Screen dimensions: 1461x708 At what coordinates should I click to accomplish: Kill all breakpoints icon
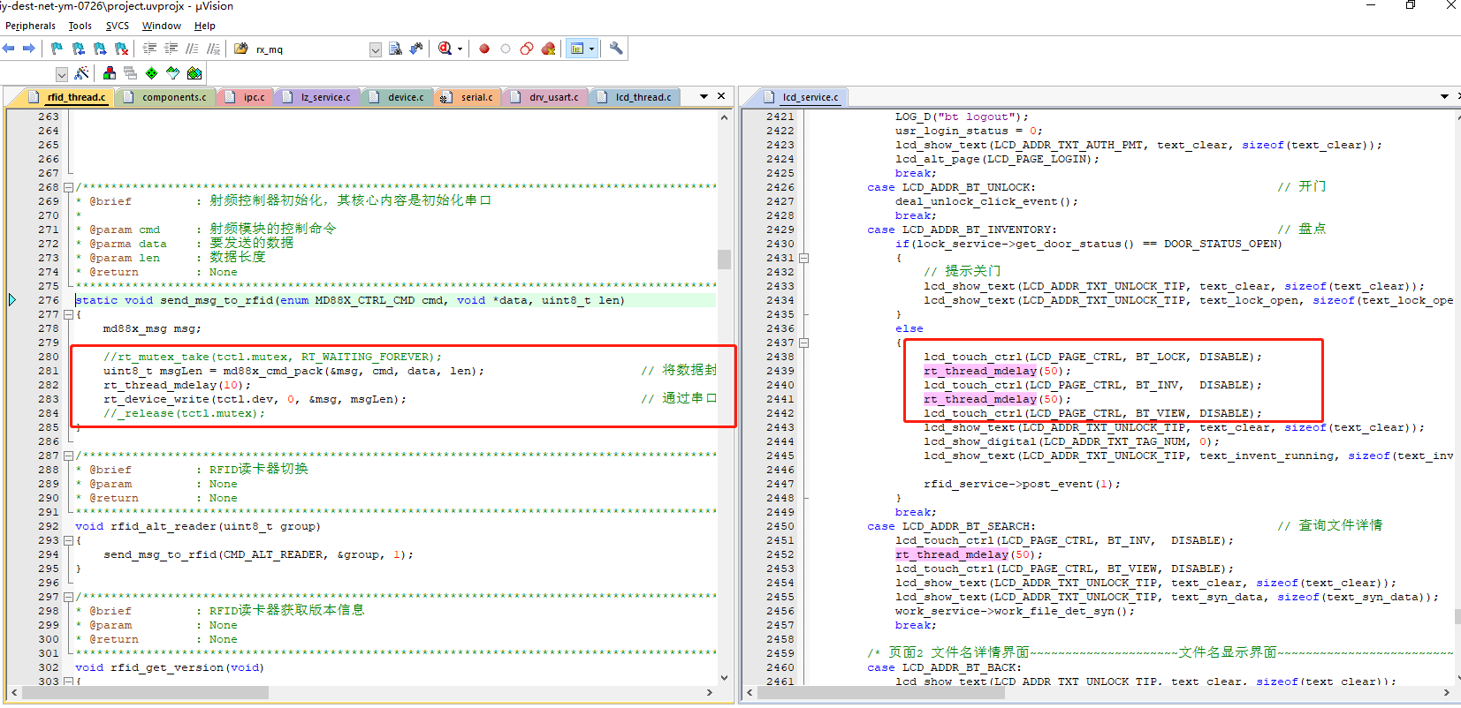(548, 49)
